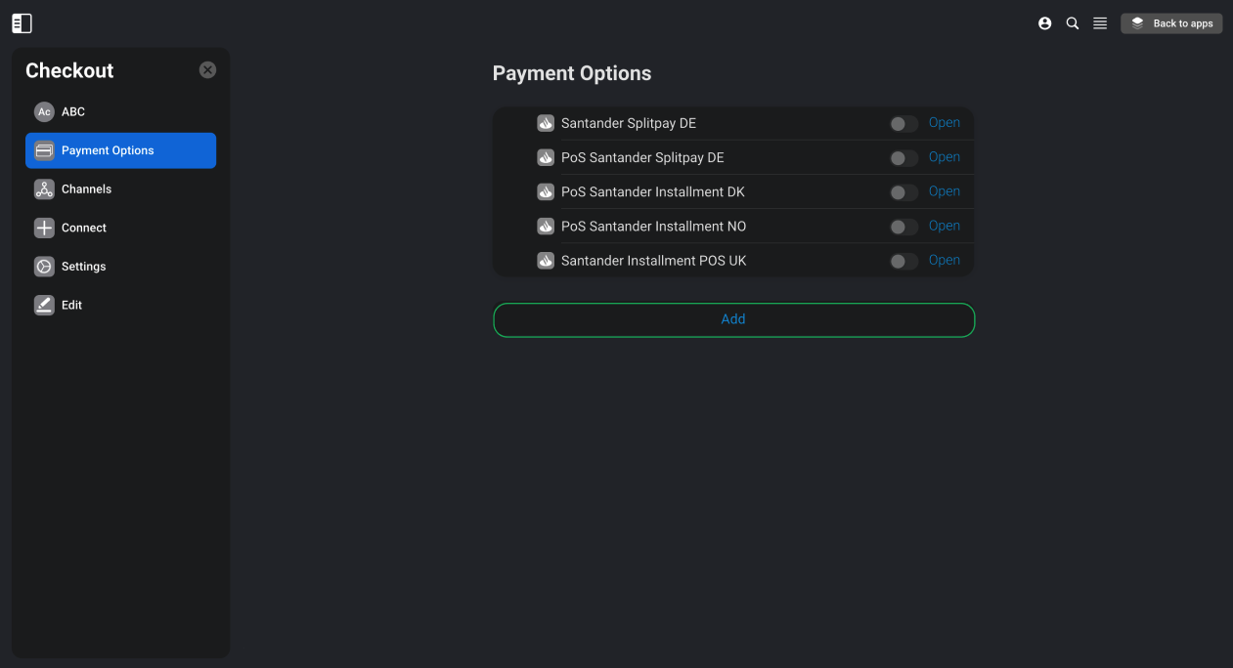1233x668 pixels.
Task: Open PoS Santander Installment NO link
Action: [945, 226]
